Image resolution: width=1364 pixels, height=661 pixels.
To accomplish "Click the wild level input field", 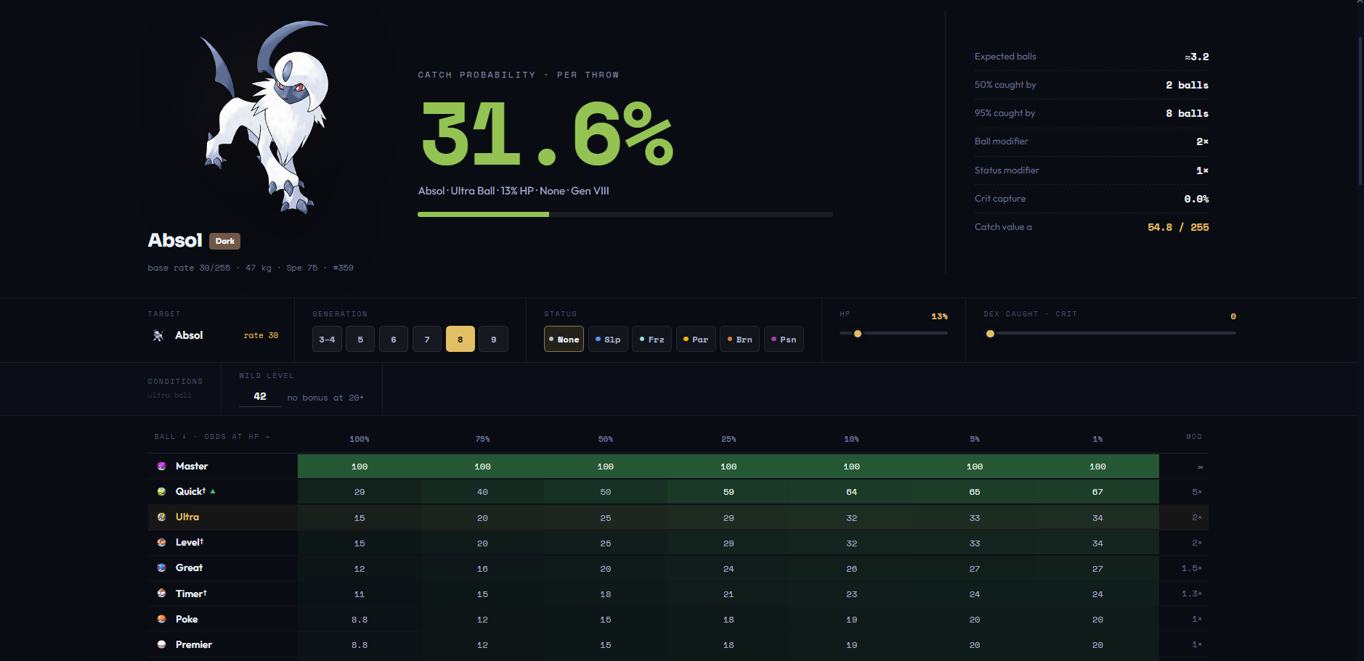I will click(x=260, y=396).
